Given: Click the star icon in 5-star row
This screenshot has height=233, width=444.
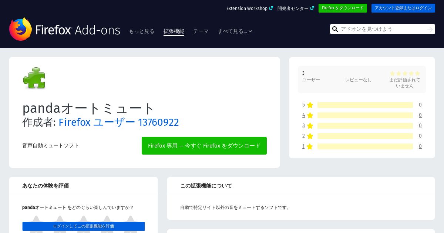Looking at the screenshot, I should (310, 105).
